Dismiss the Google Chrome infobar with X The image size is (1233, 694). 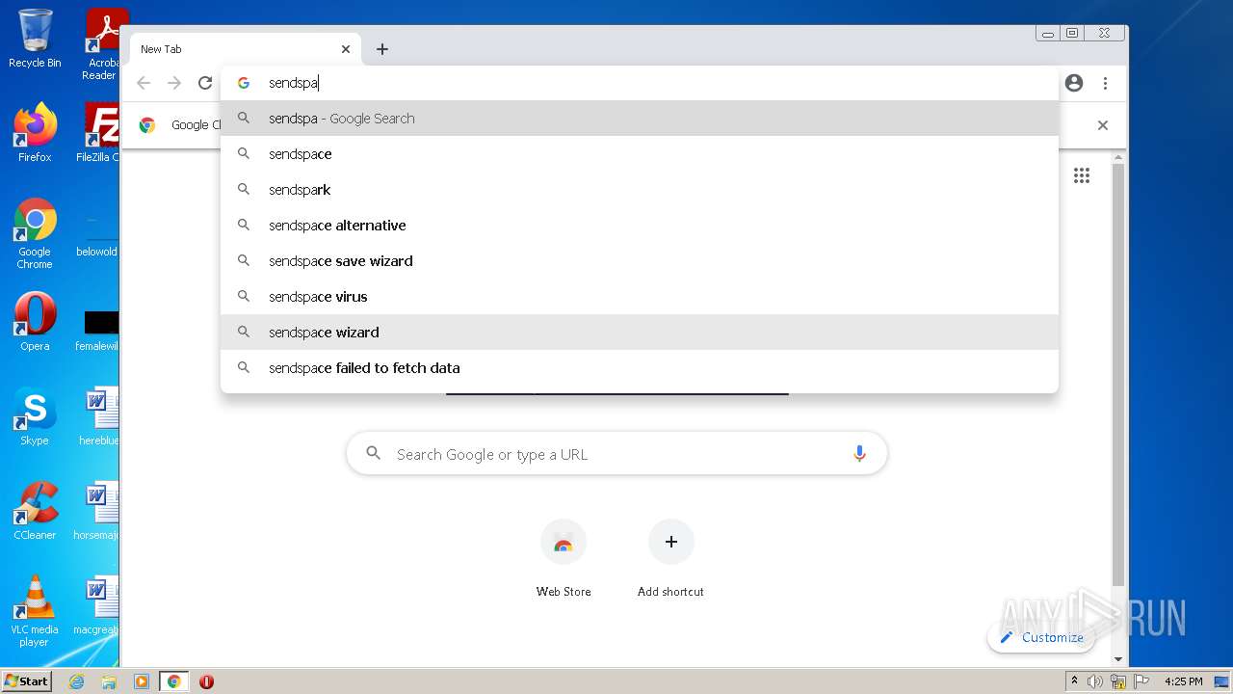click(x=1103, y=125)
